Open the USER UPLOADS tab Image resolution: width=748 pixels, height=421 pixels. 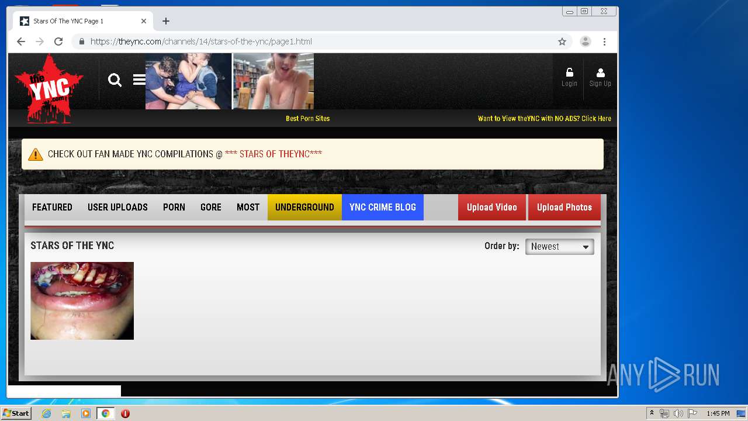[x=117, y=207]
